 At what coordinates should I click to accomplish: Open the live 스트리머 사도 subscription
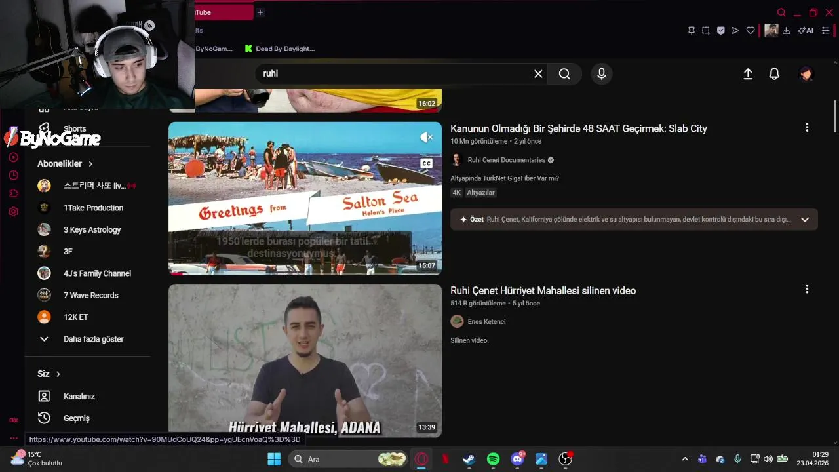tap(87, 186)
